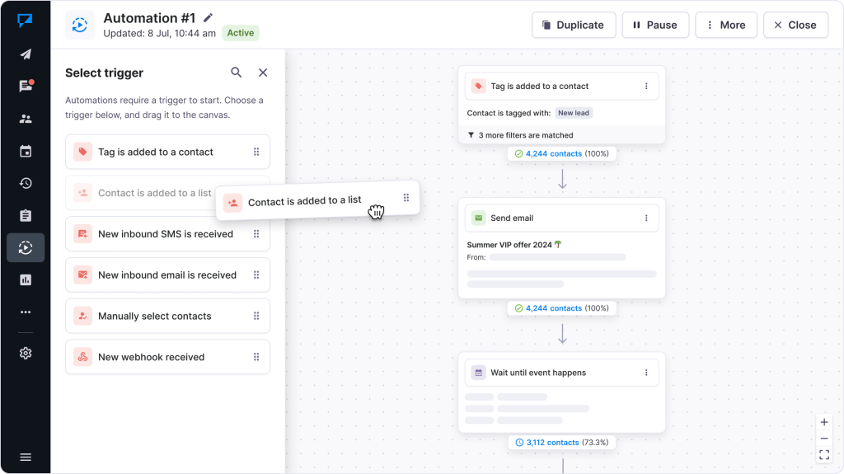Open the Reports chart icon in sidebar

click(26, 280)
